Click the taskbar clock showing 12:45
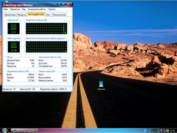 [172, 130]
